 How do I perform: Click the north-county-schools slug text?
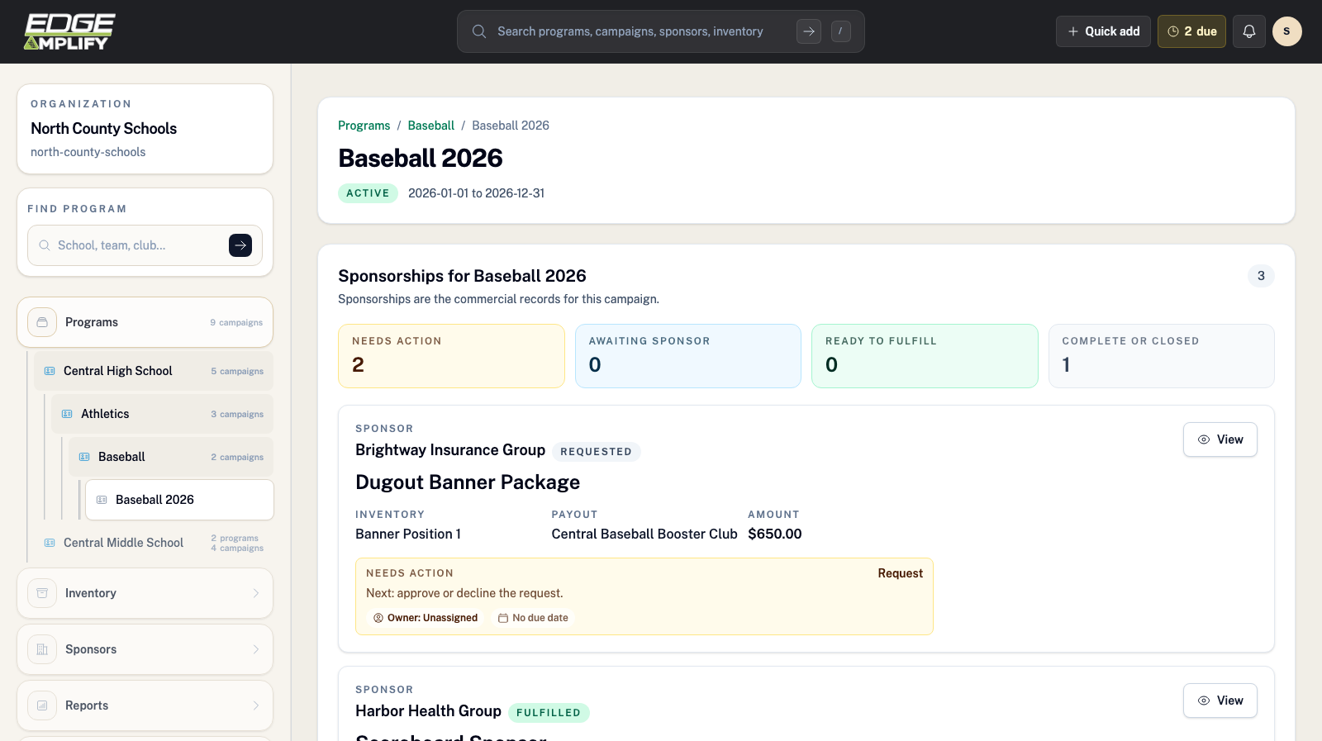88,152
